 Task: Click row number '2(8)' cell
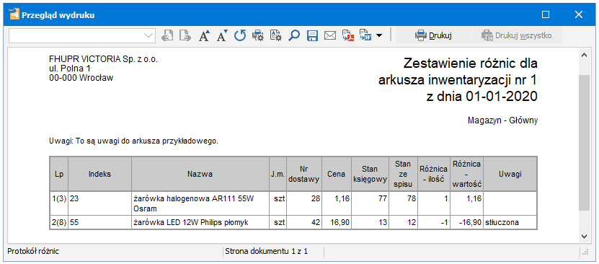click(59, 222)
